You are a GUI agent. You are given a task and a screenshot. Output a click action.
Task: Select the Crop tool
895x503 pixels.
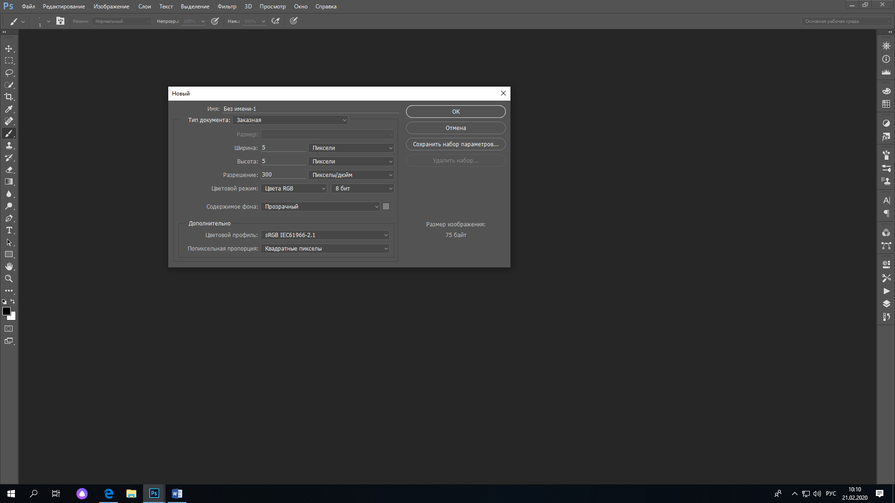9,97
